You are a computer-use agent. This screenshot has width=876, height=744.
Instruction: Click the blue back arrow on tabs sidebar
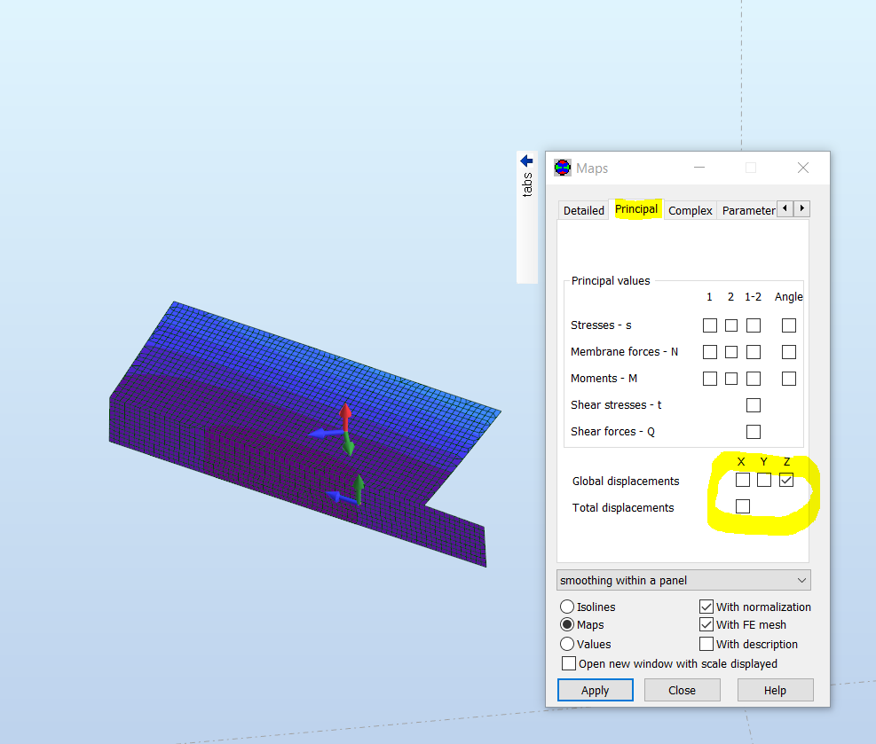(525, 161)
